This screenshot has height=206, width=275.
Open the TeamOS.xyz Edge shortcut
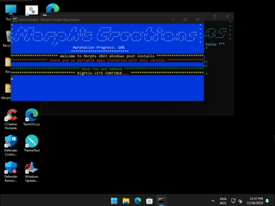tap(31, 117)
